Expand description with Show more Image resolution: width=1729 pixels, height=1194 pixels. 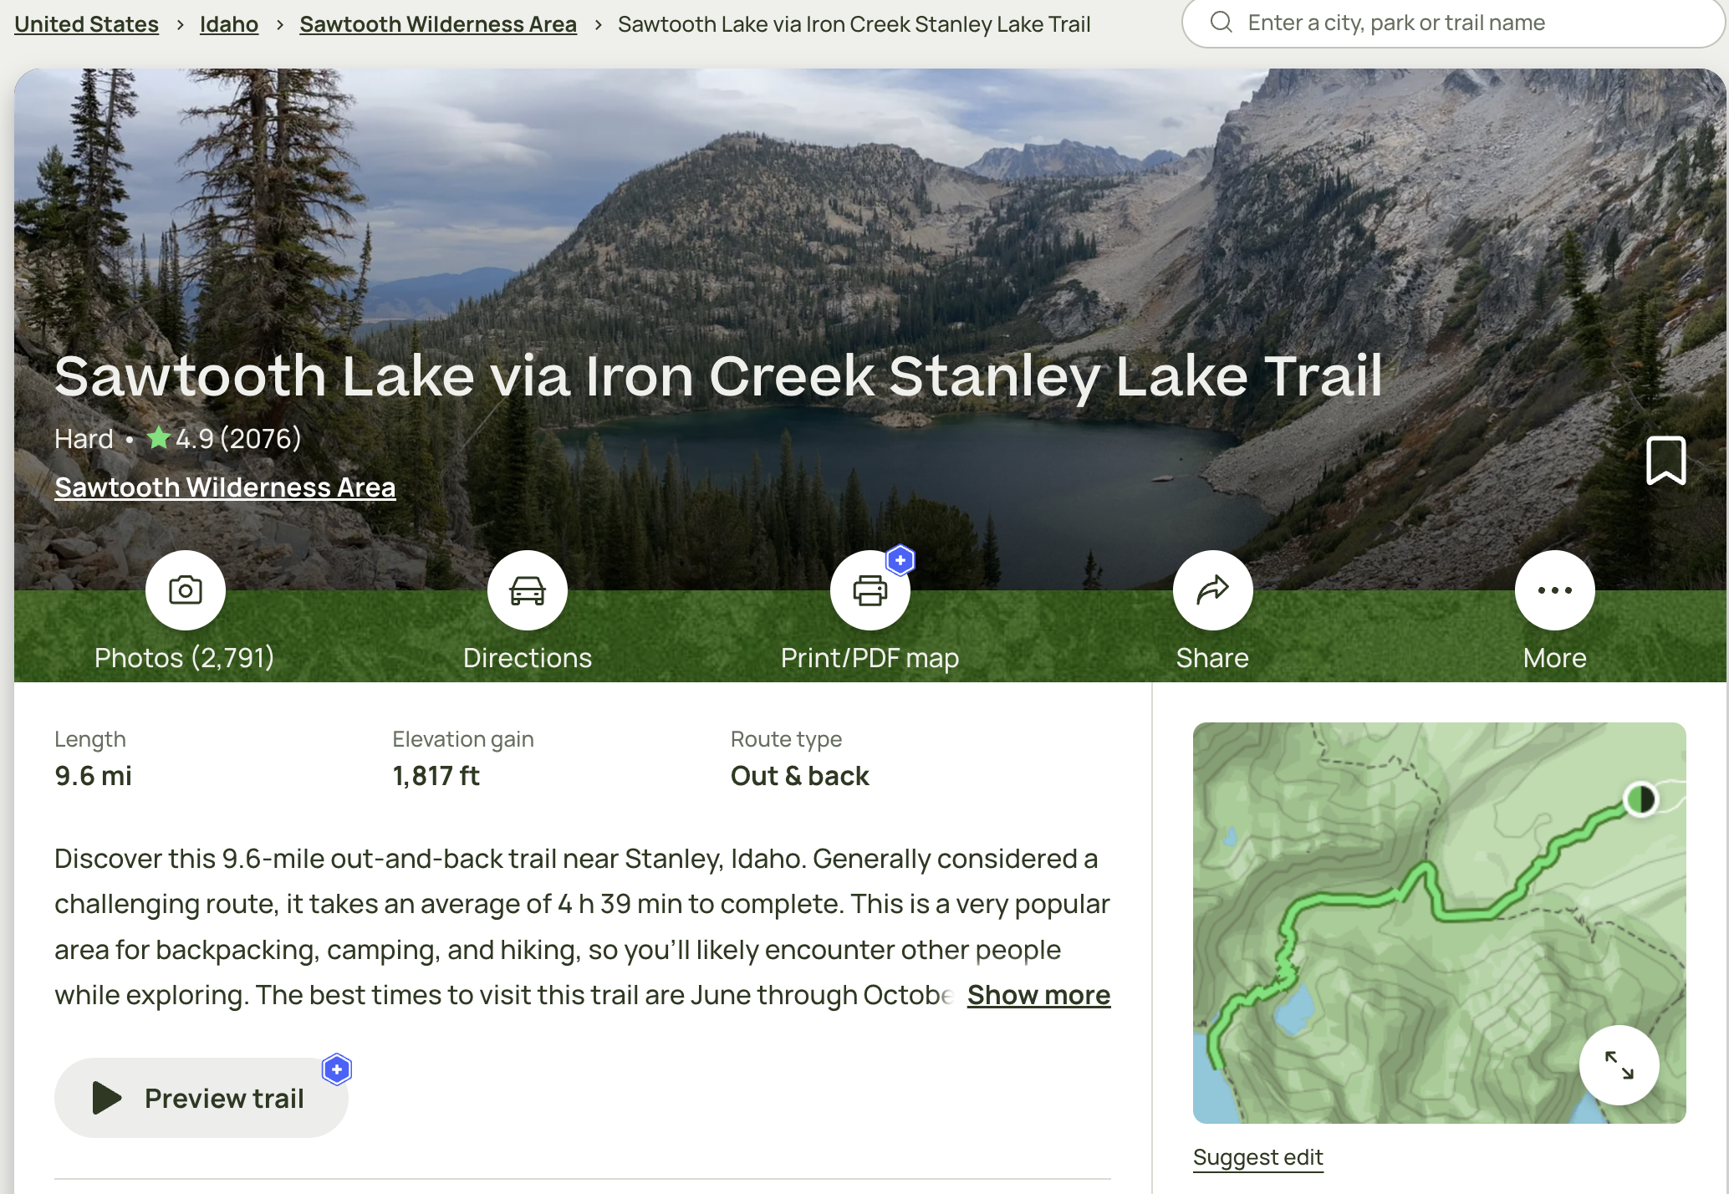[x=1038, y=995]
